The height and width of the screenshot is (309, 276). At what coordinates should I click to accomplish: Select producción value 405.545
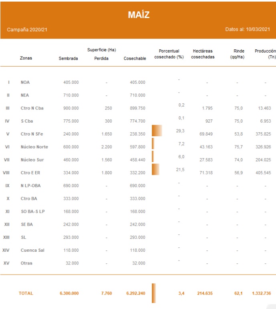(263, 173)
